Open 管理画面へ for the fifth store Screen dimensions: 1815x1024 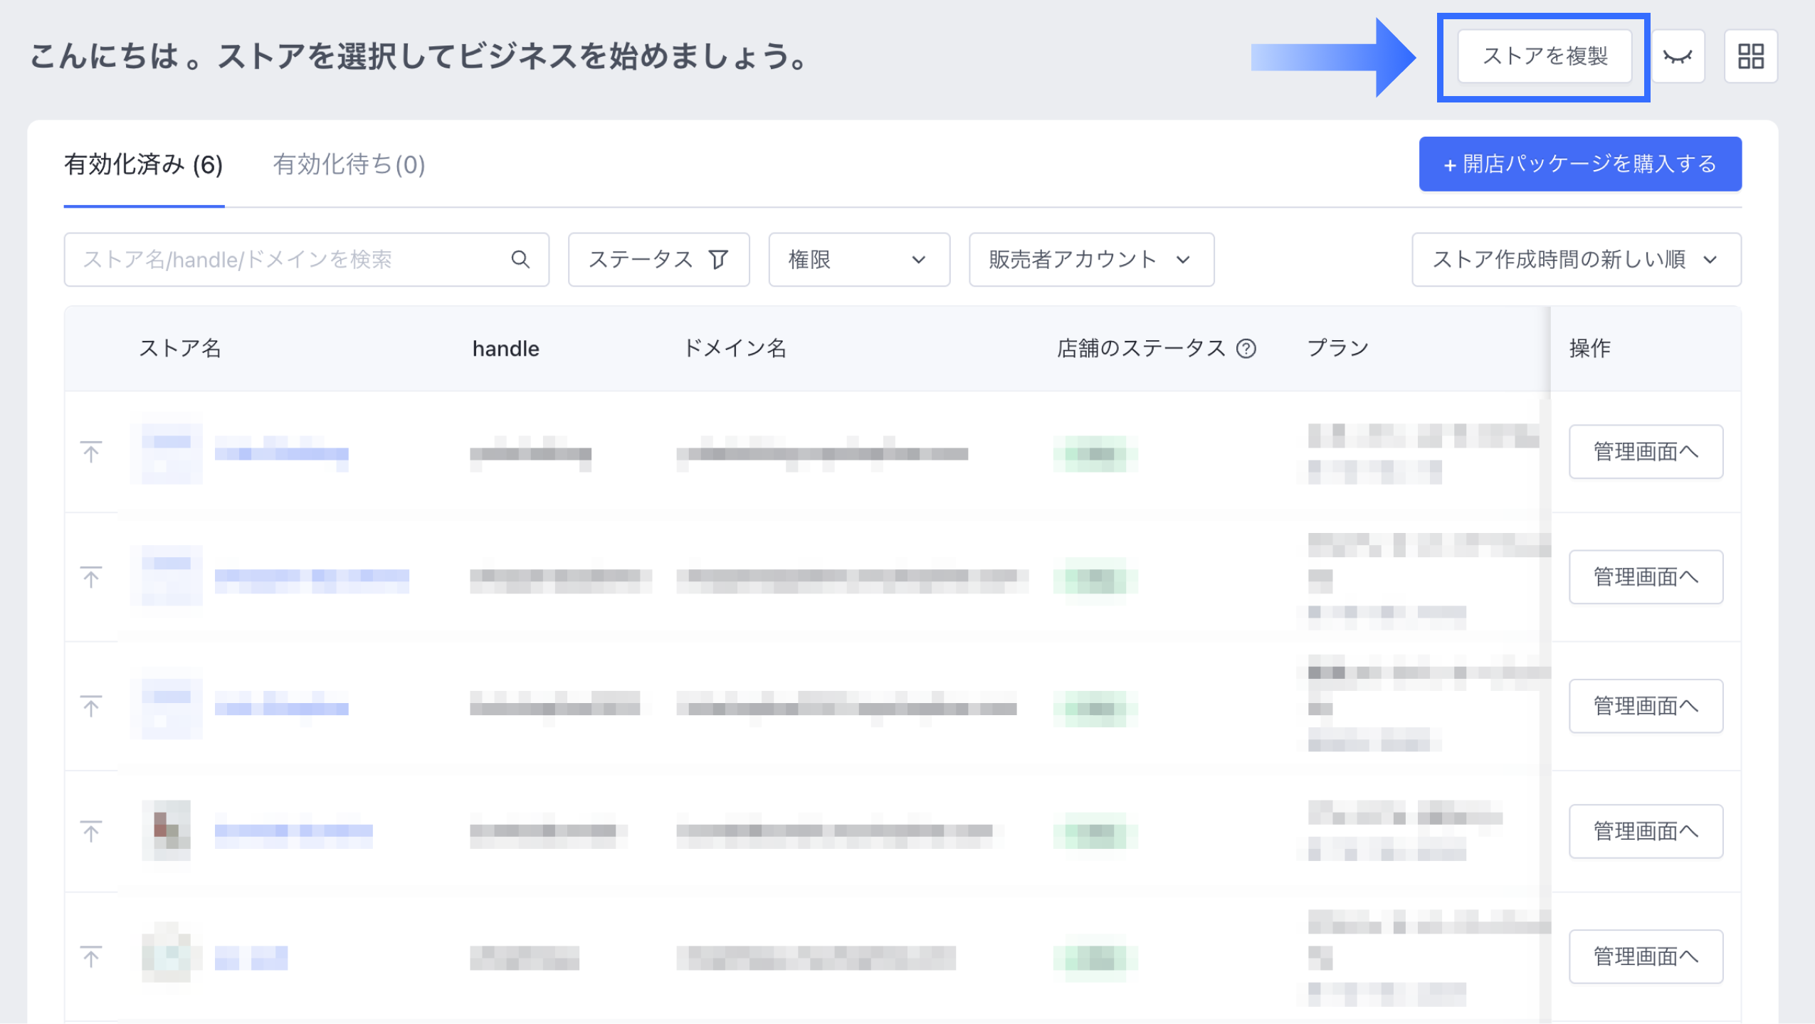click(1646, 956)
